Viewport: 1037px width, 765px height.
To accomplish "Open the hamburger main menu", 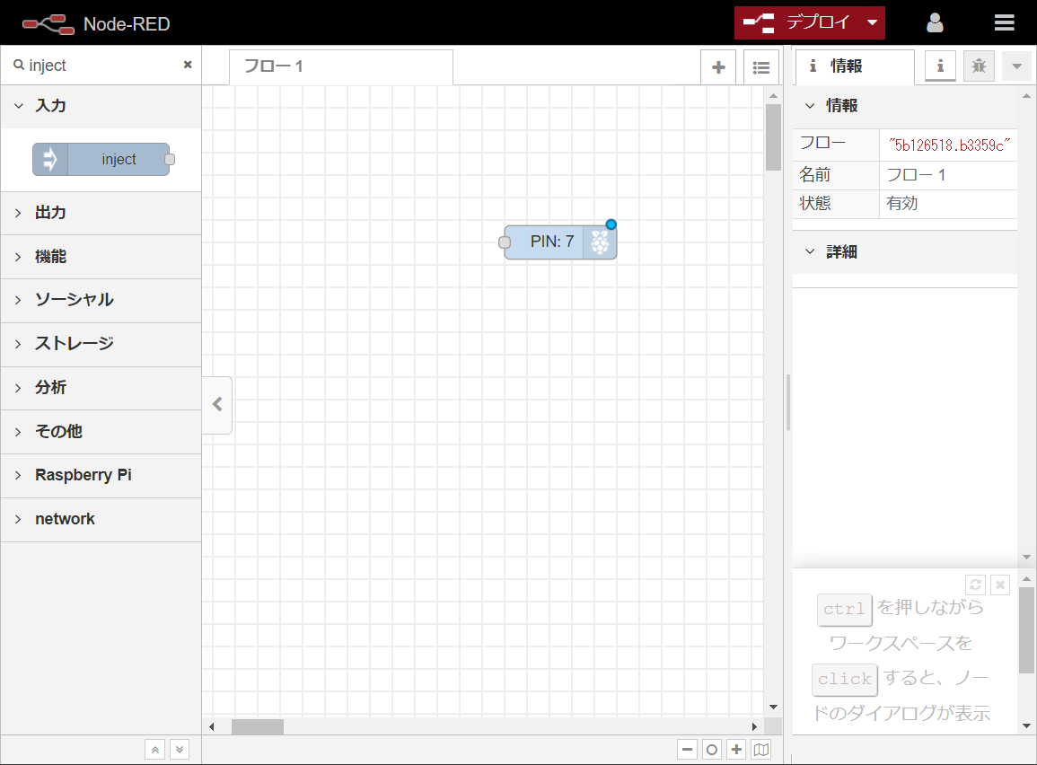I will pyautogui.click(x=1004, y=23).
